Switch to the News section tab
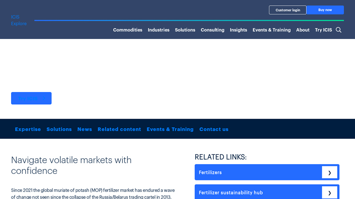 coord(85,129)
